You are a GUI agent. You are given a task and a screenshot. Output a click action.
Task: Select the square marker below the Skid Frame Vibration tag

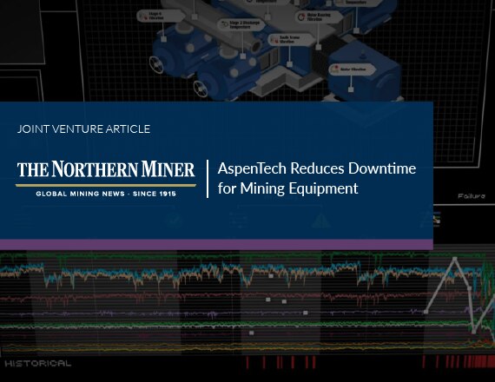289,64
